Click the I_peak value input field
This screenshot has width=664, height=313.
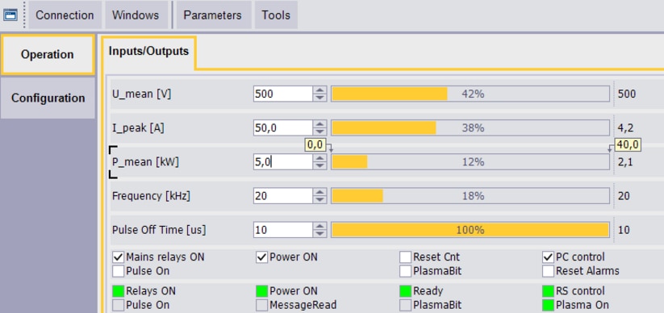point(283,128)
